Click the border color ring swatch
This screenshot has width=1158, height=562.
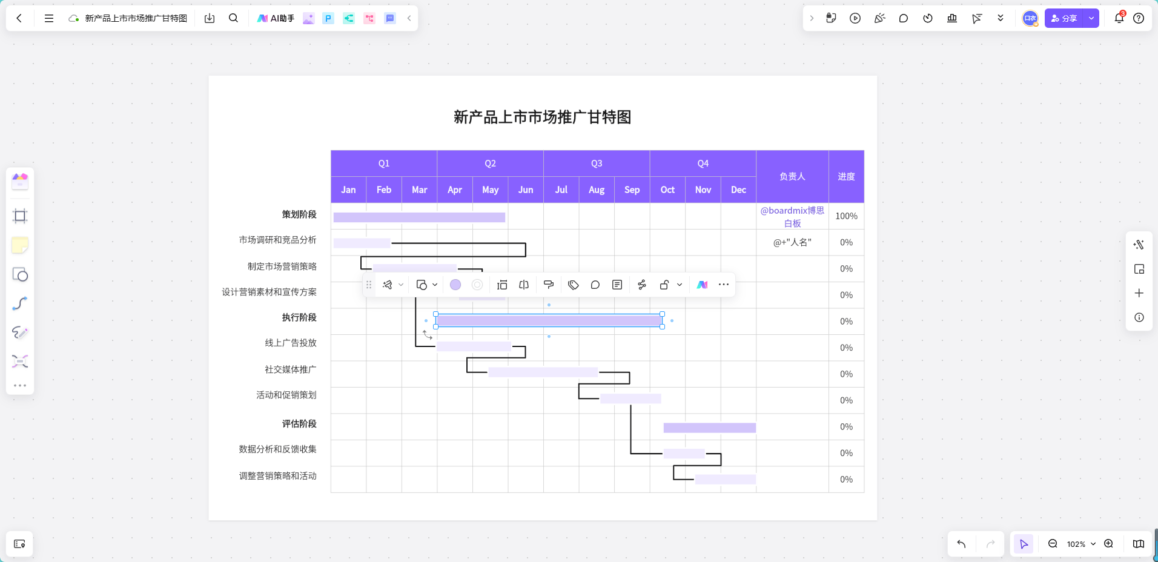(477, 285)
